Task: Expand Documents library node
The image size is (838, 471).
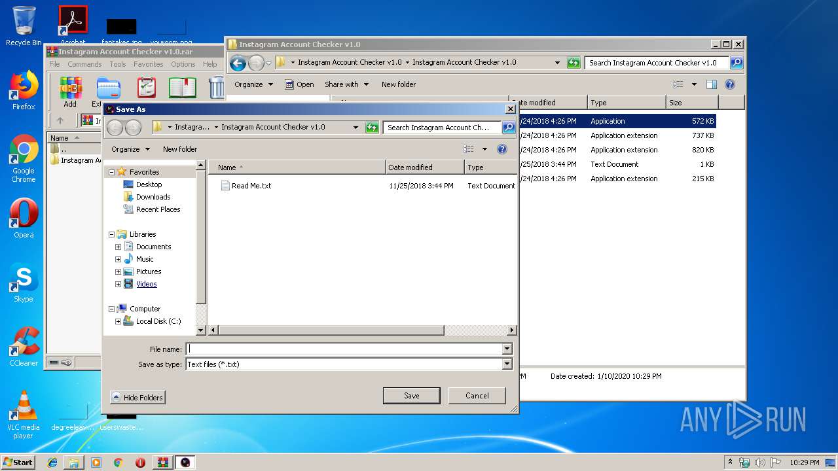Action: [118, 247]
